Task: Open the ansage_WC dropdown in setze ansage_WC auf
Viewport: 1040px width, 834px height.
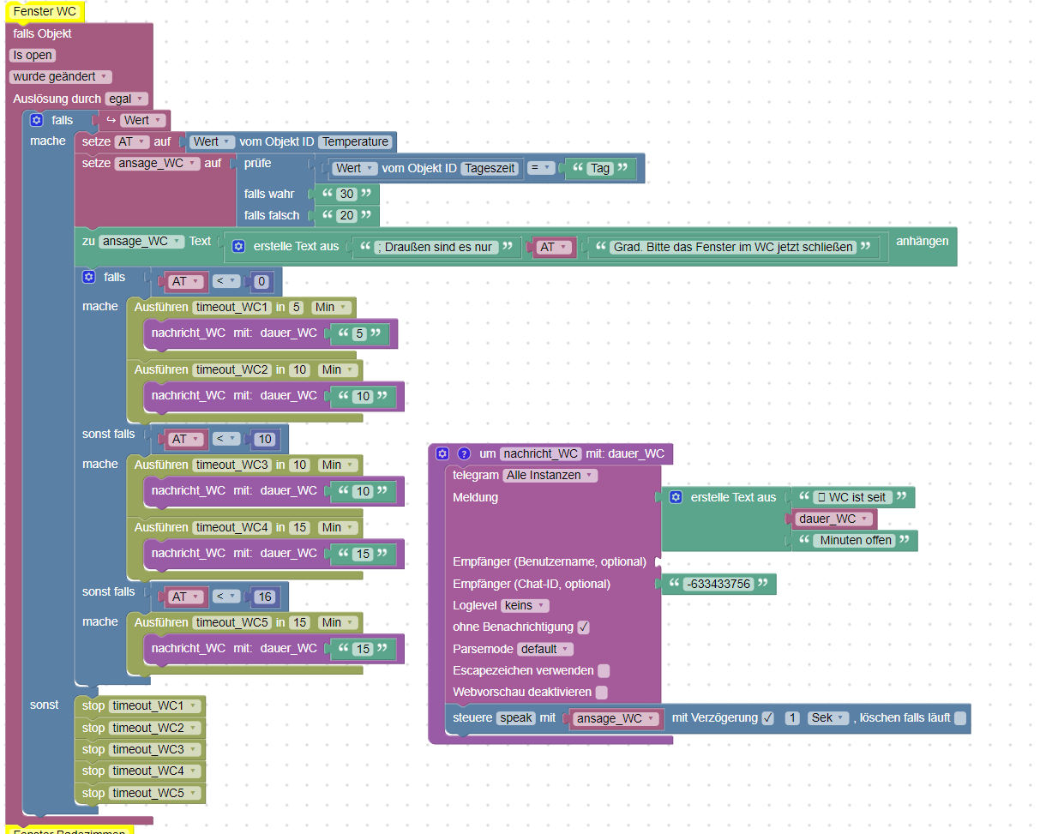Action: coord(157,163)
